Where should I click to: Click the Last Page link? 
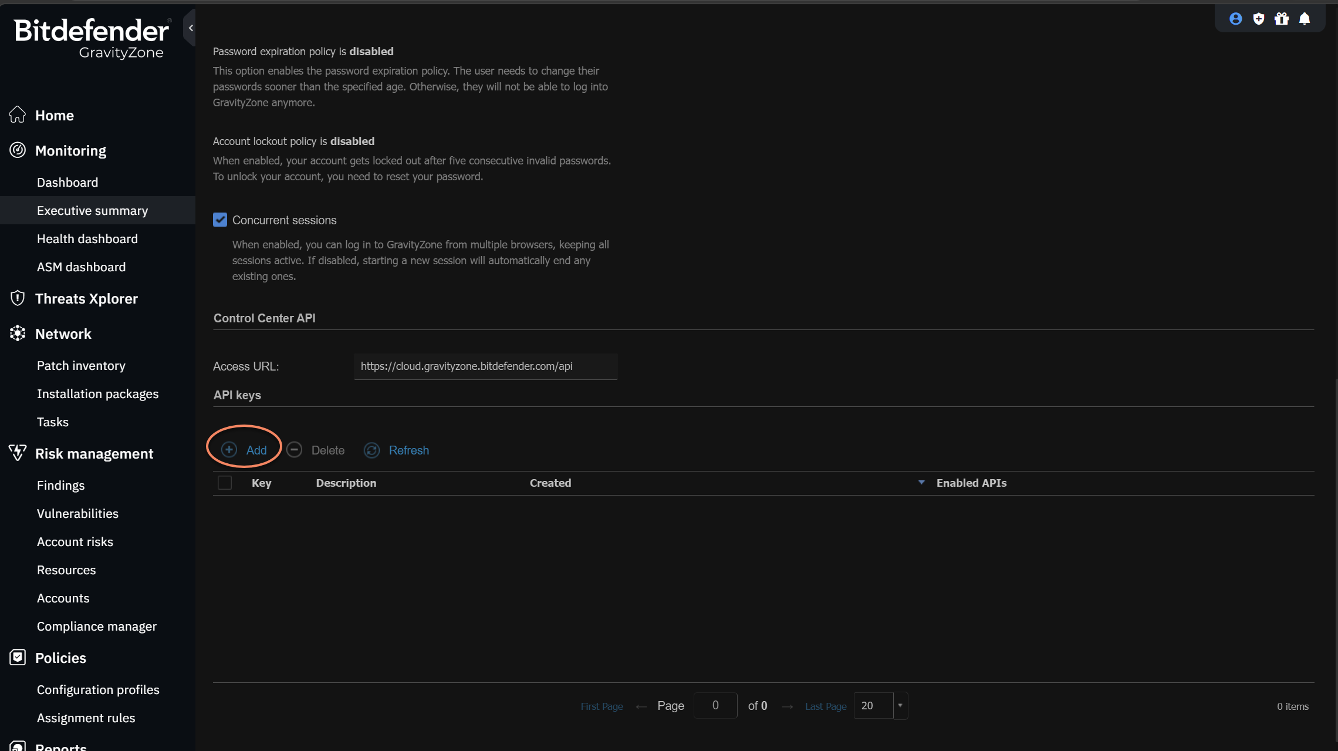tap(826, 706)
